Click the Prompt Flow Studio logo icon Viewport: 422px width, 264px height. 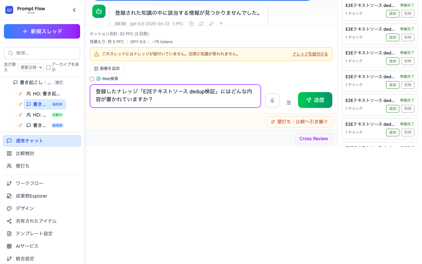[x=9, y=10]
